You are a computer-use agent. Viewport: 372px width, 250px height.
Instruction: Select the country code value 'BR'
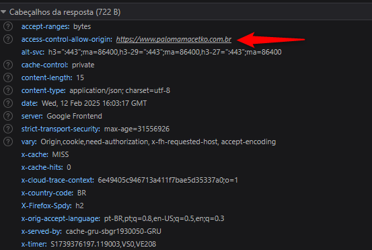coord(82,193)
